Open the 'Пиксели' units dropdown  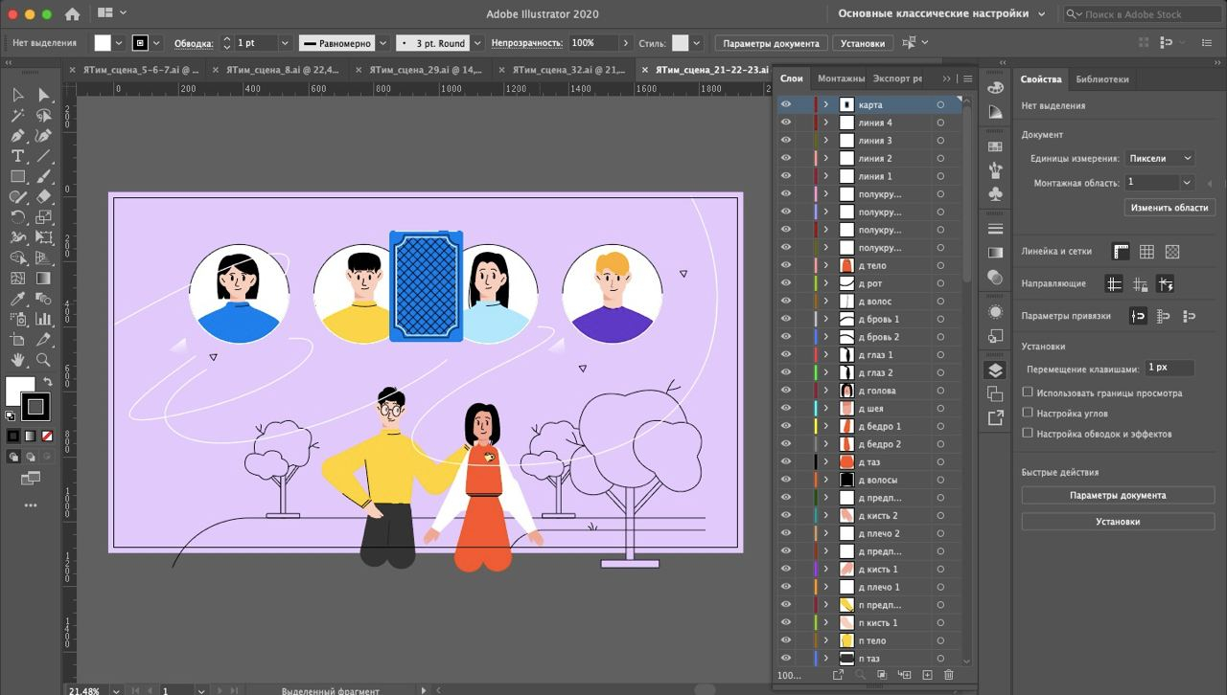coord(1160,158)
